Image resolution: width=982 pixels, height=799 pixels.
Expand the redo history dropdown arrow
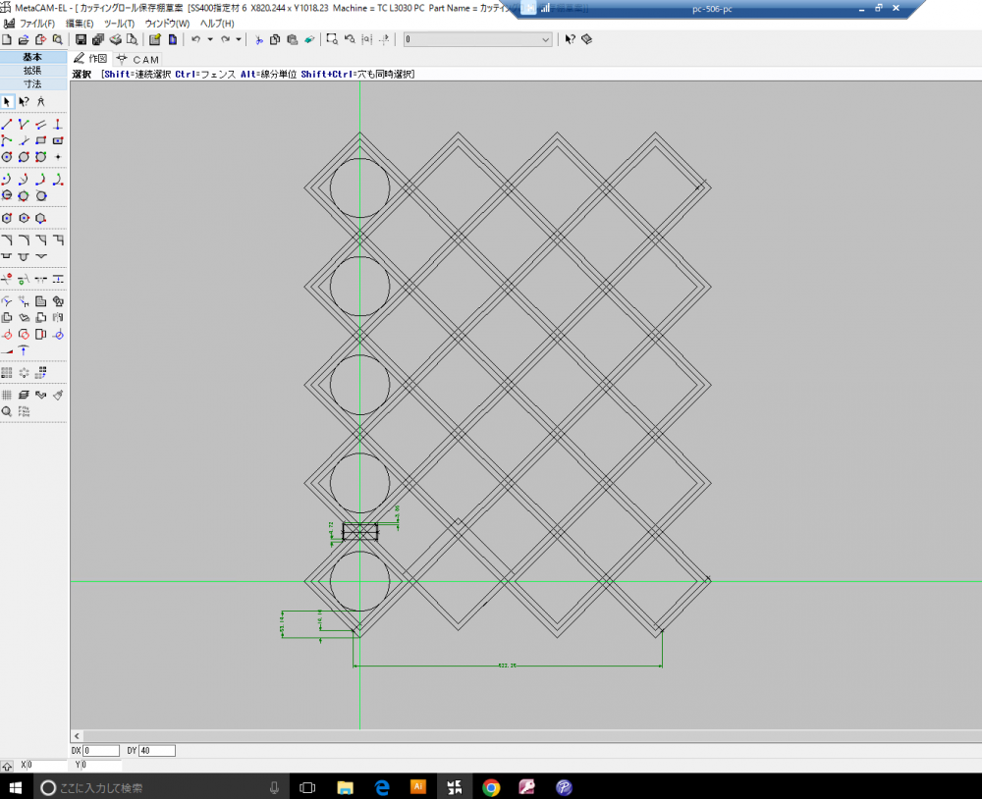click(239, 40)
